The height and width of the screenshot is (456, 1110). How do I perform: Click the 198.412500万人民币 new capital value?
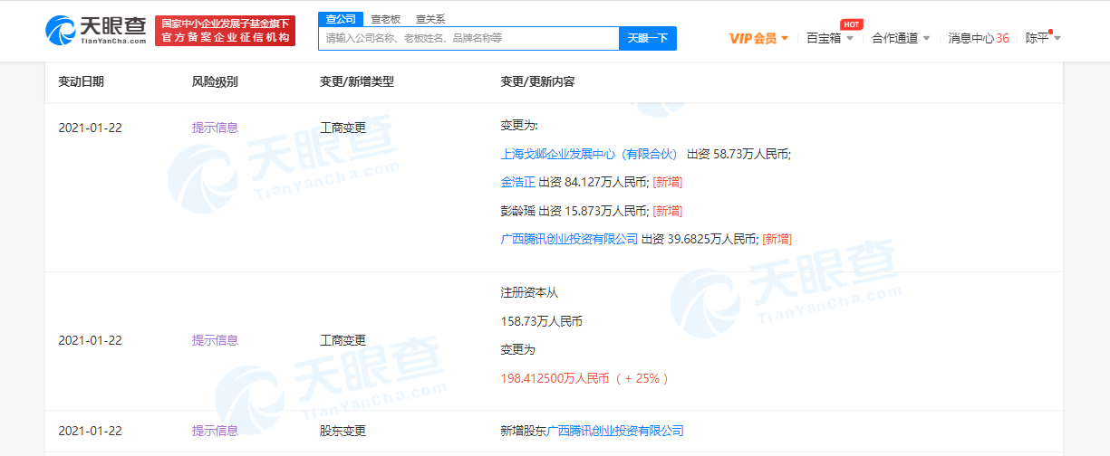(555, 378)
